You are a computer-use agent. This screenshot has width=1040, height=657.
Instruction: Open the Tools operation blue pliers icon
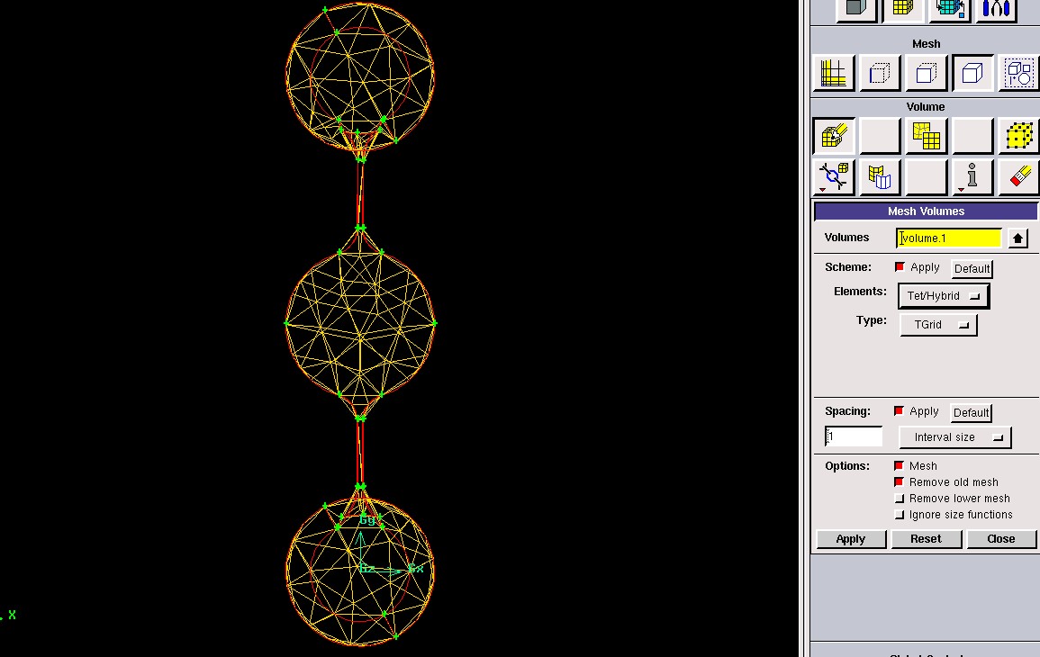[996, 9]
